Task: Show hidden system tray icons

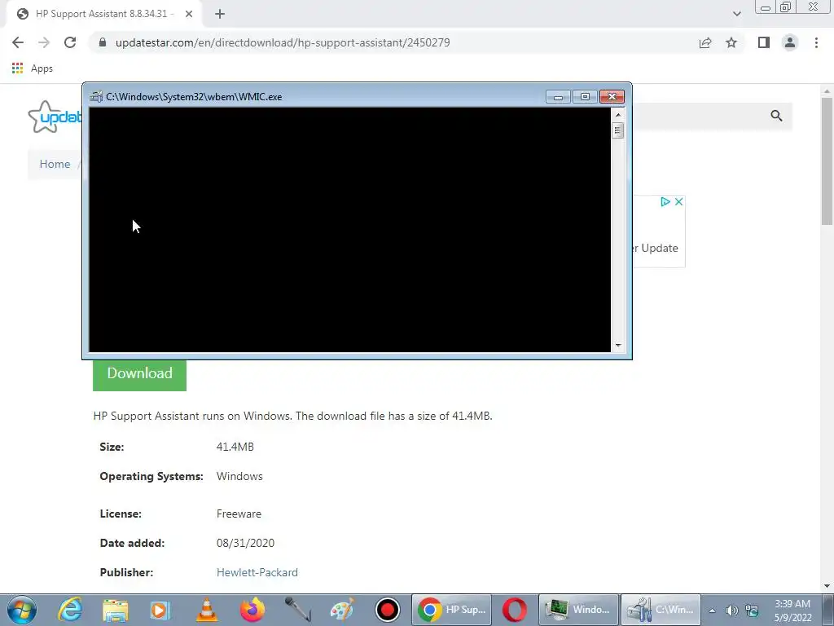Action: pyautogui.click(x=712, y=611)
